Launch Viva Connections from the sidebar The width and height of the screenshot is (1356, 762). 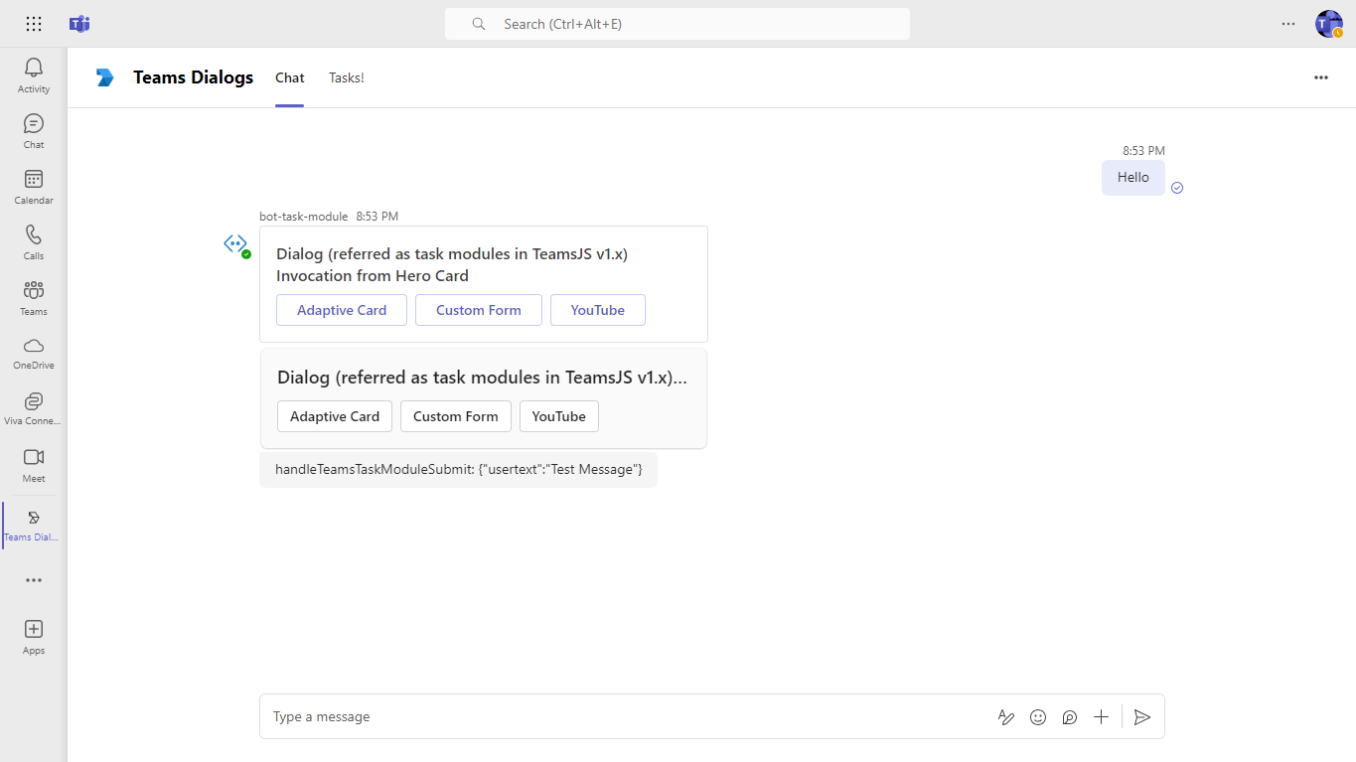click(33, 407)
